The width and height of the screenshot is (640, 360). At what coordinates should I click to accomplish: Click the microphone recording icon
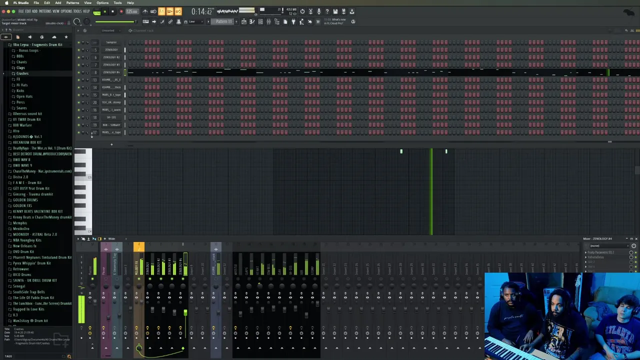318,11
